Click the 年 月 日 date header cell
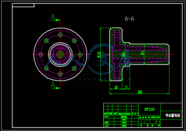The width and height of the screenshot is (186, 131). [135, 114]
